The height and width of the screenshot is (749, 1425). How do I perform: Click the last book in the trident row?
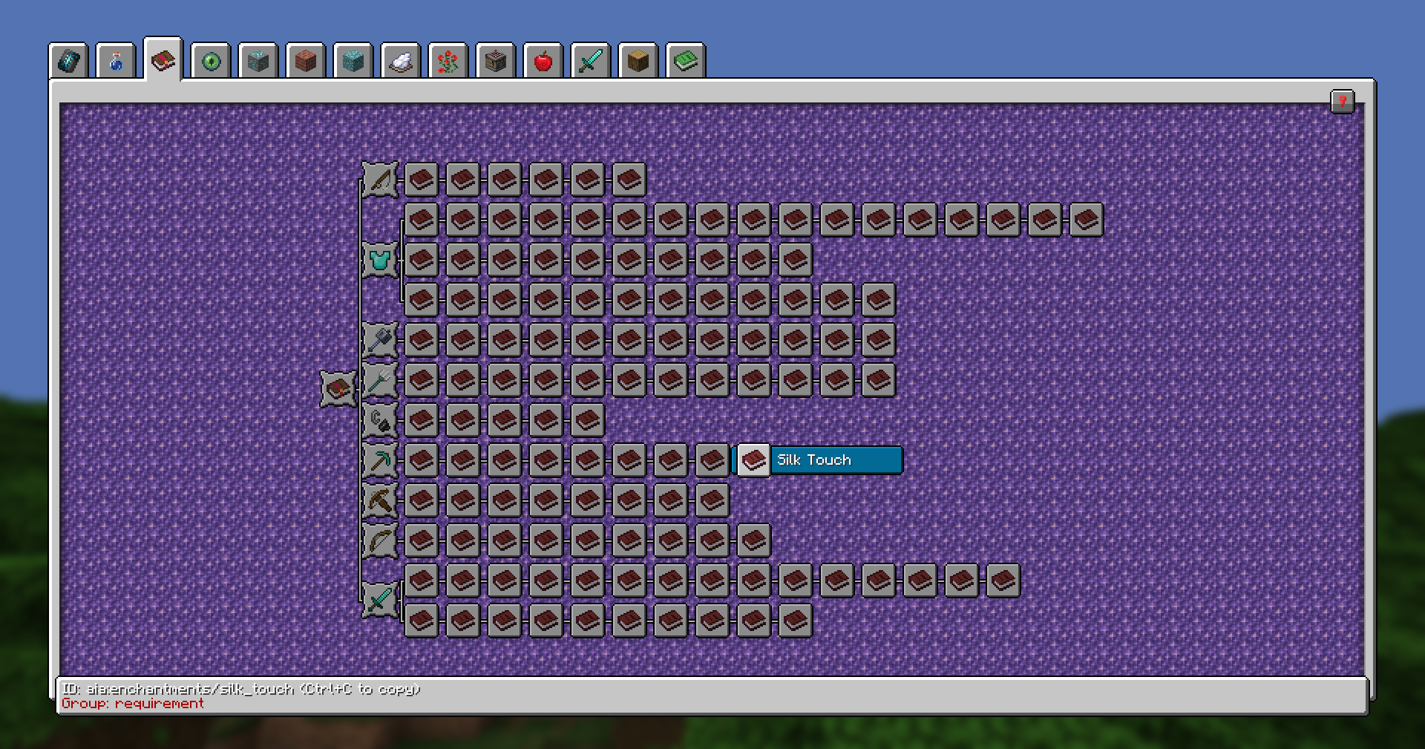(879, 380)
